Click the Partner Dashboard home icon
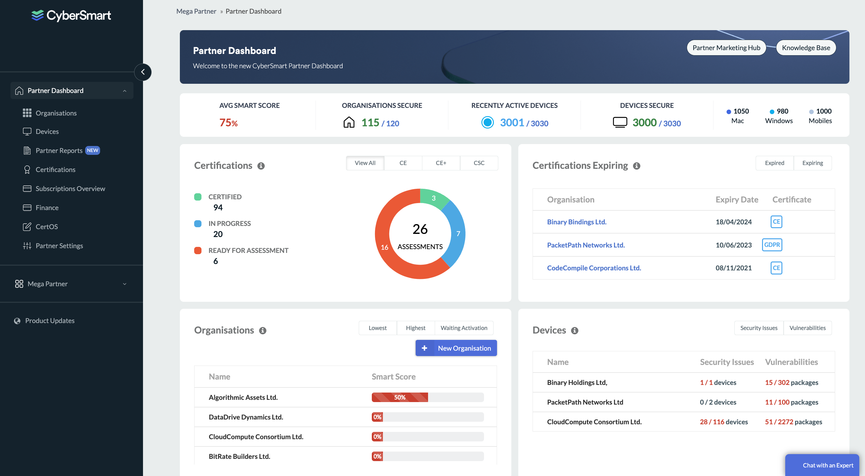 tap(19, 90)
